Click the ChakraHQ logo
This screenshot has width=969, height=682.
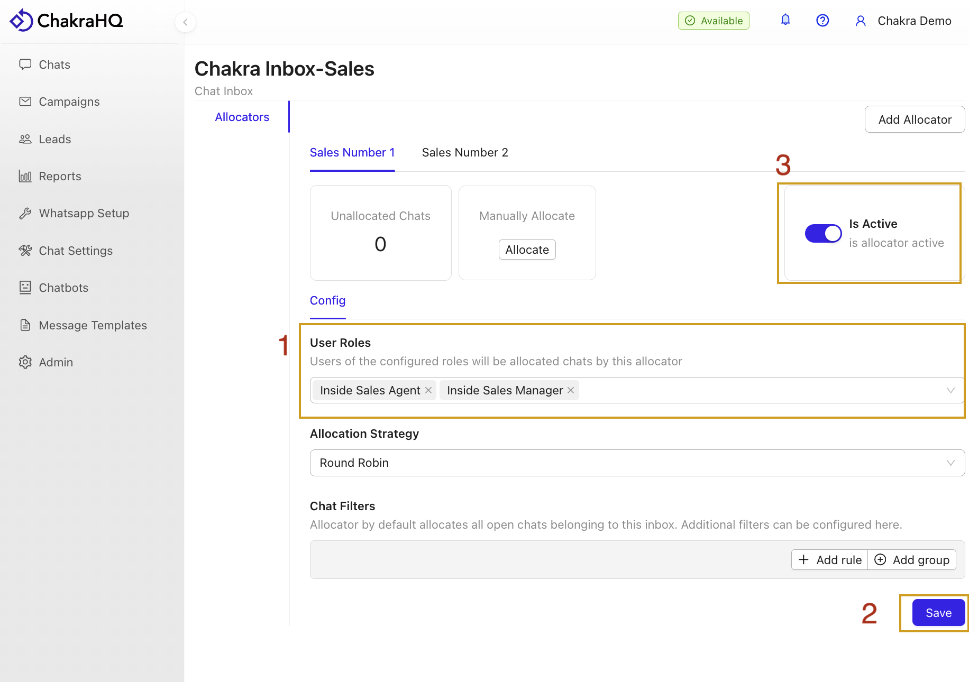[67, 21]
